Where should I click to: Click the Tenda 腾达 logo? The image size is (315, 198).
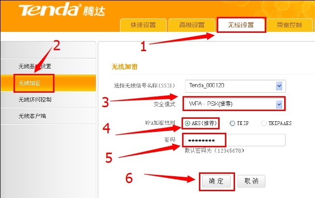click(x=62, y=10)
